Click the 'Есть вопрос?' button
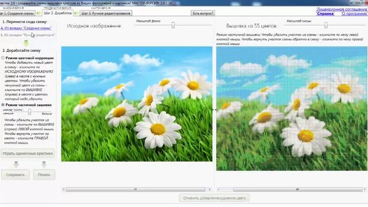The width and height of the screenshot is (368, 207). click(x=203, y=13)
